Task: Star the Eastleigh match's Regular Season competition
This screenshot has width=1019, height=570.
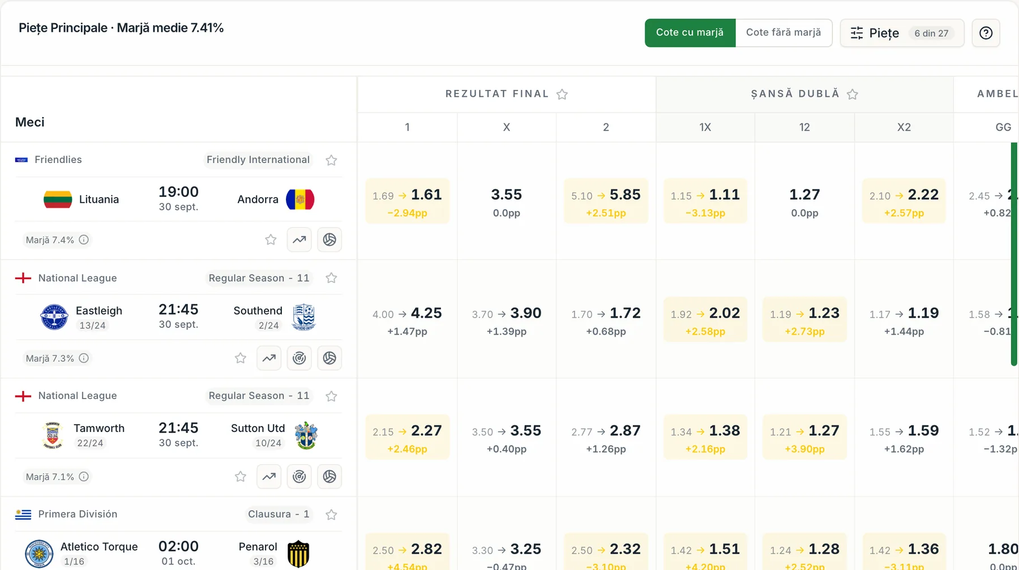Action: (x=331, y=278)
